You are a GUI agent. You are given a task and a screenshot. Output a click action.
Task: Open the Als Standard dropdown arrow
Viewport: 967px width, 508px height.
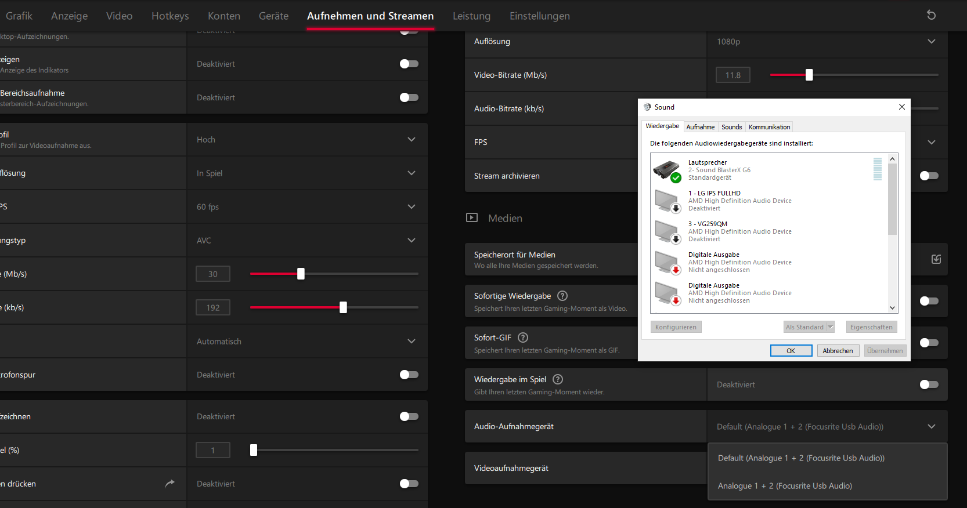[x=831, y=327]
